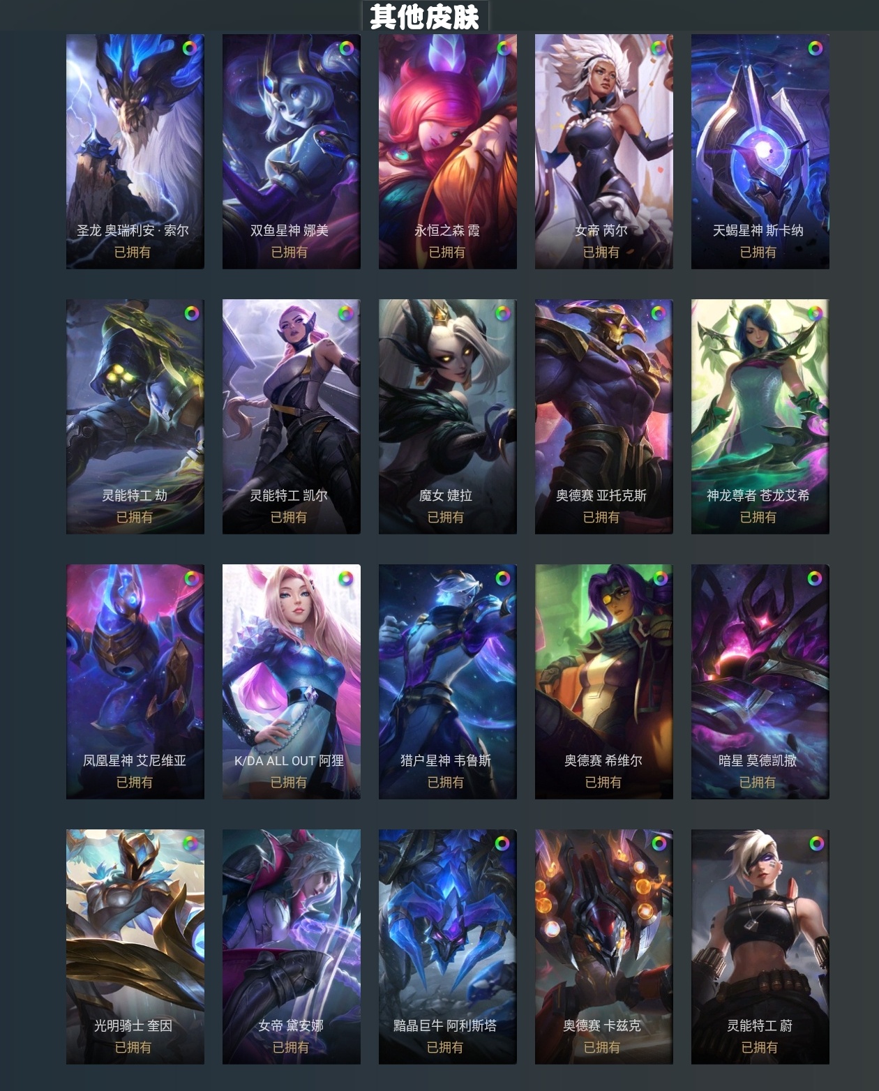The height and width of the screenshot is (1091, 879).
Task: Open the 女帝 芮尔 skin card
Action: pos(604,151)
